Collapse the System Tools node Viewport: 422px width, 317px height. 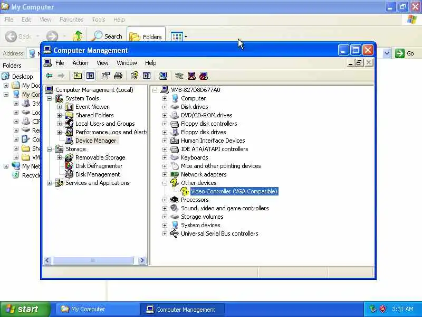point(49,98)
